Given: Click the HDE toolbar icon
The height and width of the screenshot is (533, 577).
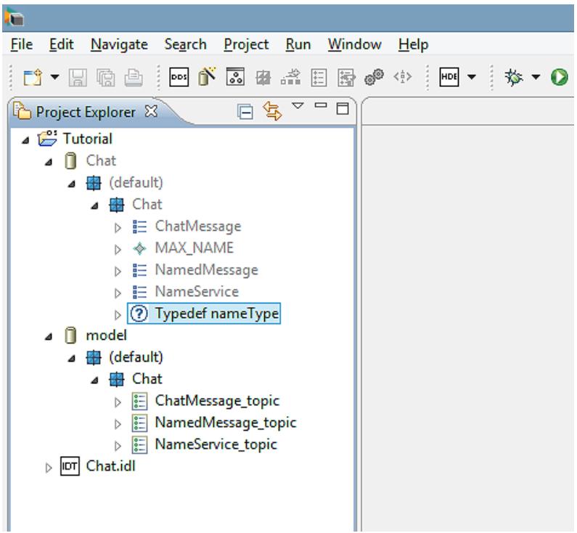Looking at the screenshot, I should tap(449, 77).
